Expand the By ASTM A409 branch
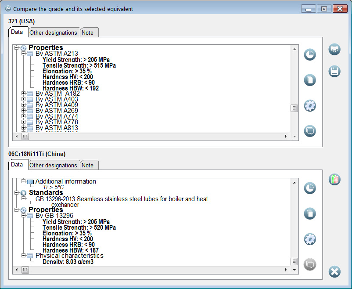The height and width of the screenshot is (289, 352). click(x=23, y=105)
